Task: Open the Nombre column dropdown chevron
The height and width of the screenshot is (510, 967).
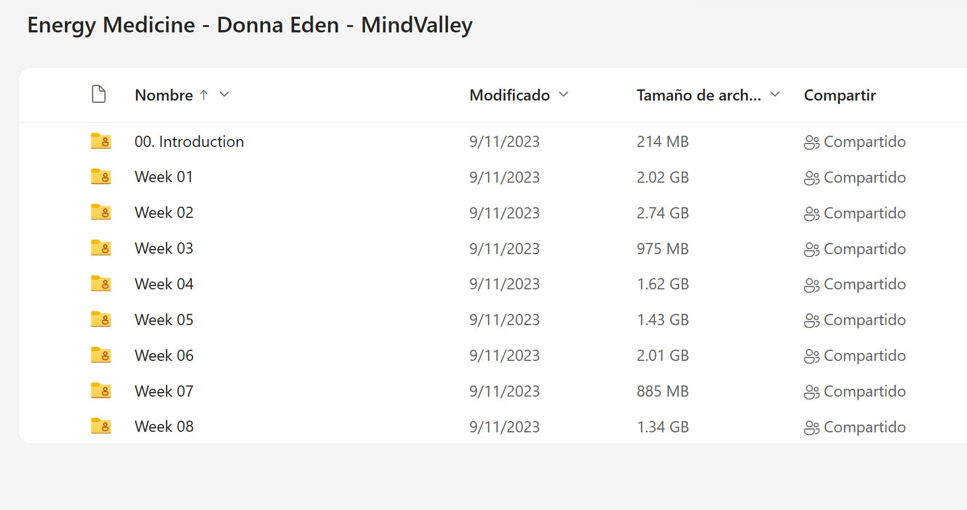Action: point(224,94)
